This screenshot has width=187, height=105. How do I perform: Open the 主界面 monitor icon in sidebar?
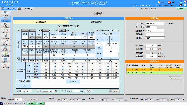5,13
